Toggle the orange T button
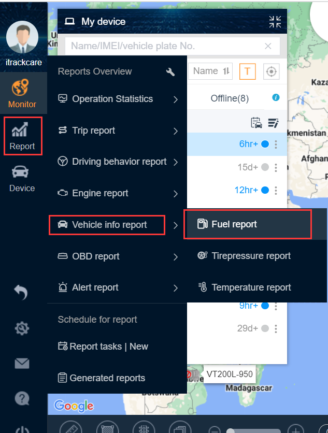 [247, 71]
